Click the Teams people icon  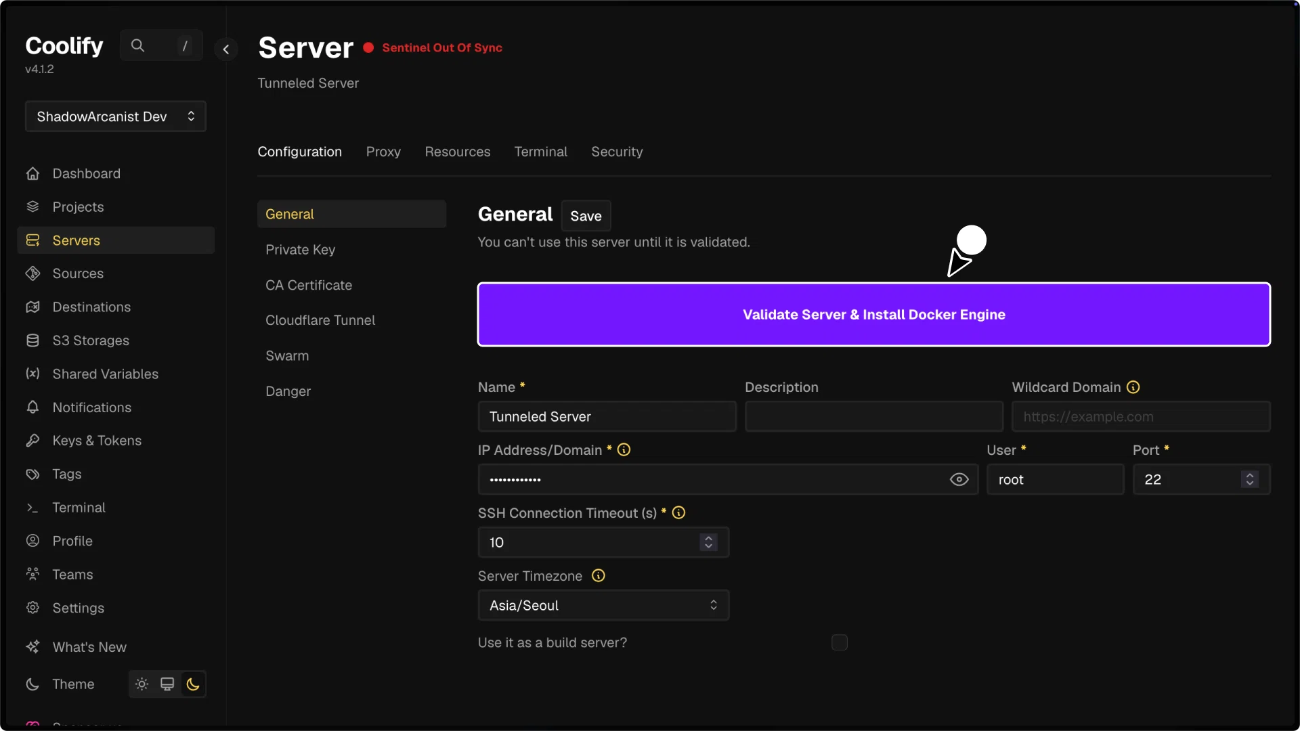[32, 574]
